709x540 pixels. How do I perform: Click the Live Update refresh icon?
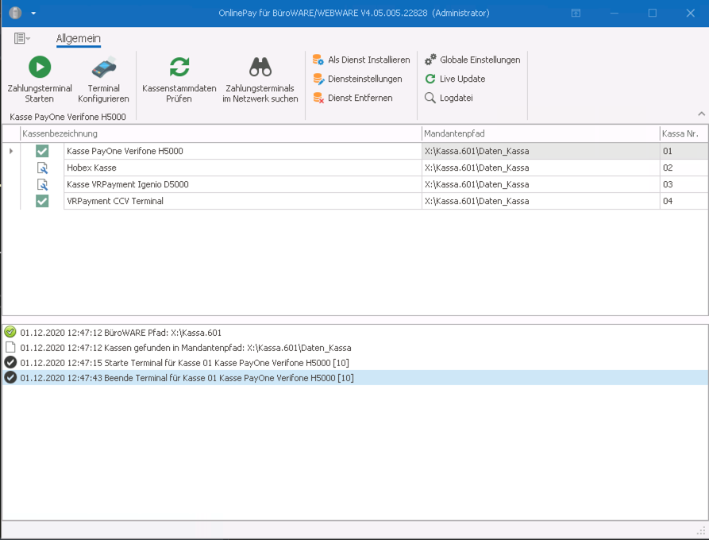(x=430, y=79)
